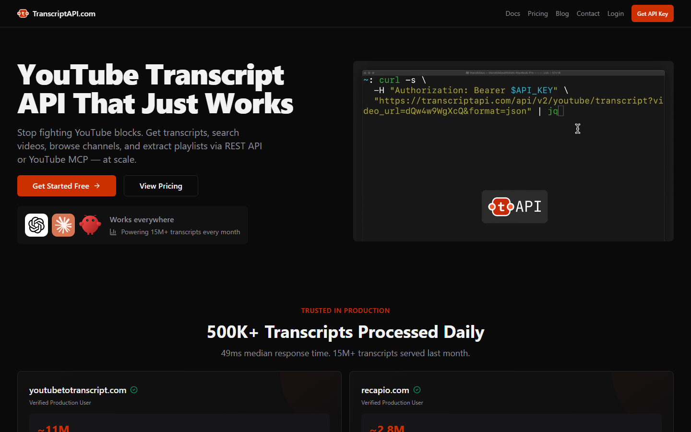Viewport: 691px width, 432px height.
Task: Open the Blog section
Action: click(562, 13)
